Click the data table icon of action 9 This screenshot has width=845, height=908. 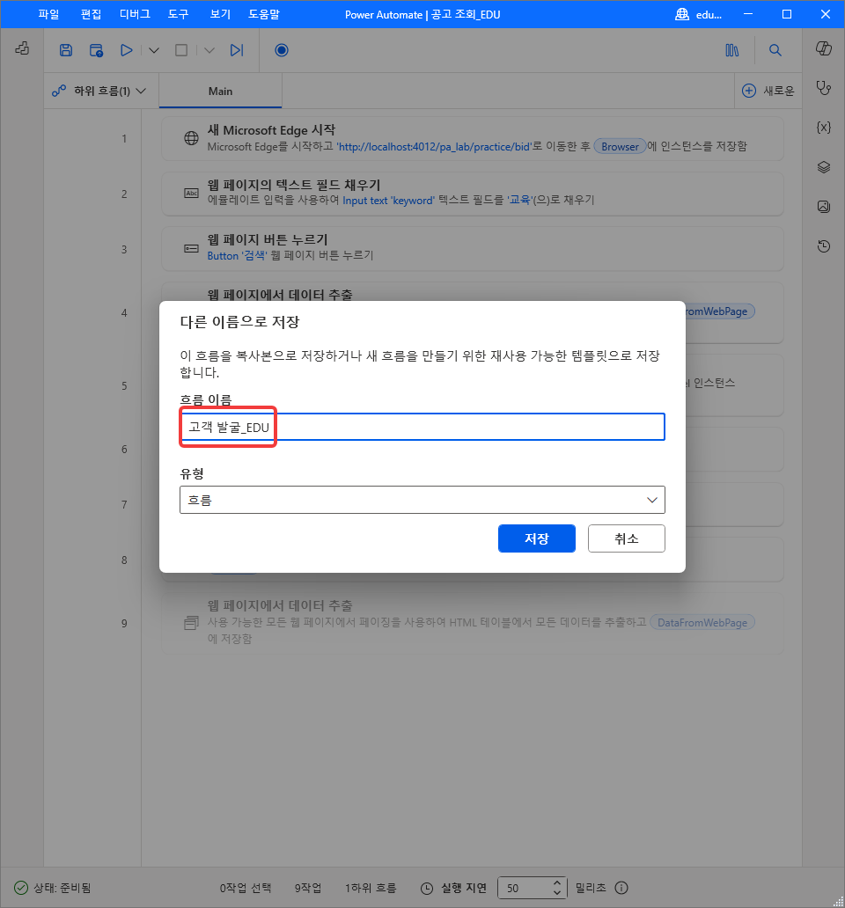click(x=191, y=623)
